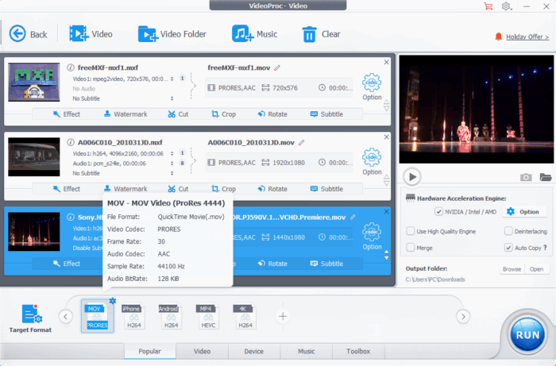Open hardware acceleration Option button

click(523, 212)
